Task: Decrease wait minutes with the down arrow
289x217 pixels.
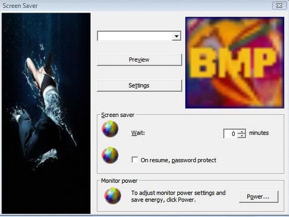Action: pyautogui.click(x=242, y=136)
